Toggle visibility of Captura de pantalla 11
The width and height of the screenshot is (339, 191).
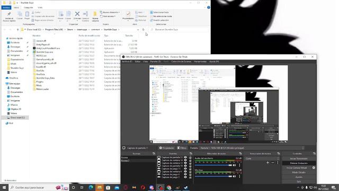pyautogui.click(x=185, y=158)
